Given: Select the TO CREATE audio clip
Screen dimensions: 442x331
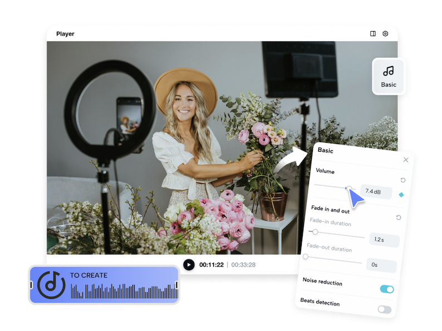Looking at the screenshot, I should pos(104,284).
